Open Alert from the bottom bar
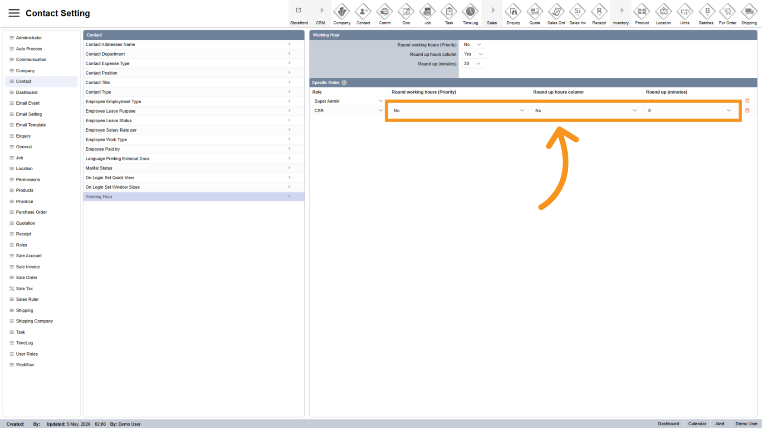 [x=720, y=424]
